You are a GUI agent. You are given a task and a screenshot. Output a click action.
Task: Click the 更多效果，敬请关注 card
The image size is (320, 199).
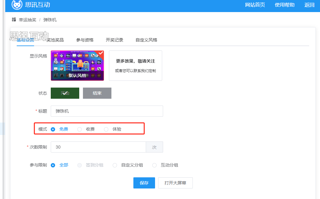(x=136, y=66)
